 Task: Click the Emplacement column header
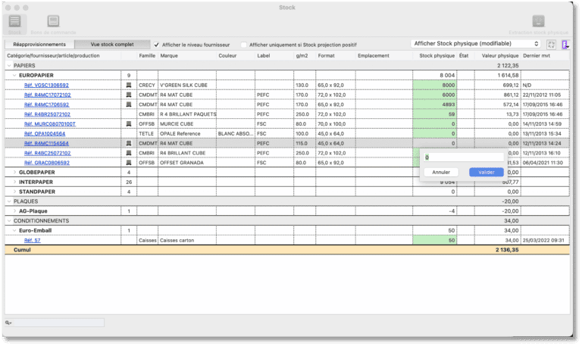(374, 55)
